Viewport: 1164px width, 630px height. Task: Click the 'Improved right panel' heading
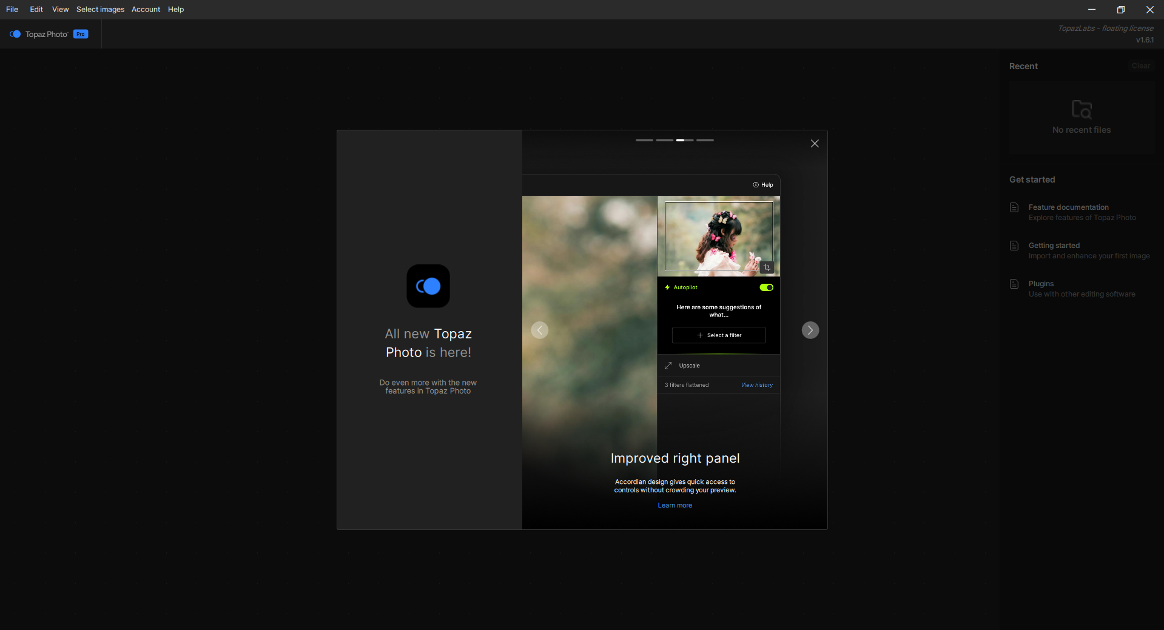pyautogui.click(x=675, y=458)
